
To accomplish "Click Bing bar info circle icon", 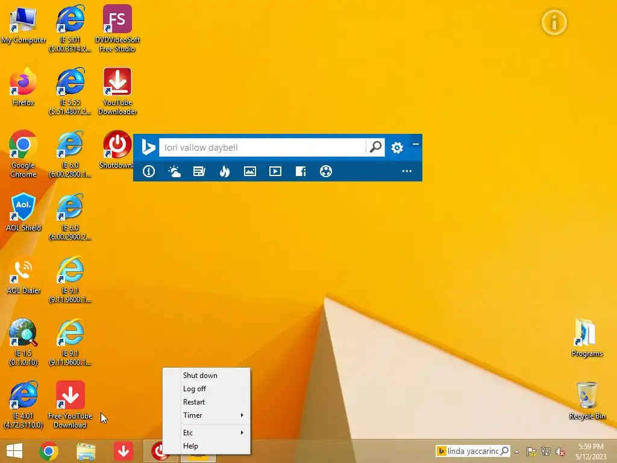I will (x=149, y=171).
